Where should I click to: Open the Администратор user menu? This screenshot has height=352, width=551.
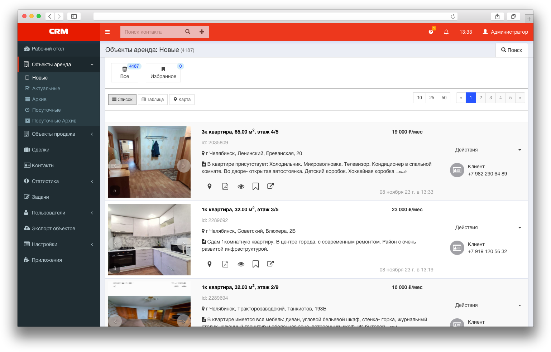click(505, 32)
